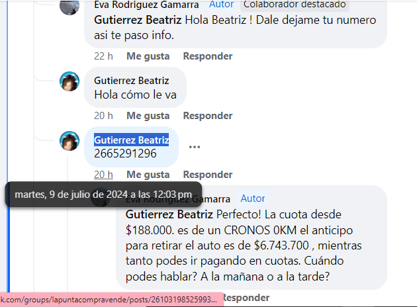
Task: Click the "Colaborador destacado" badge
Action: (x=295, y=5)
